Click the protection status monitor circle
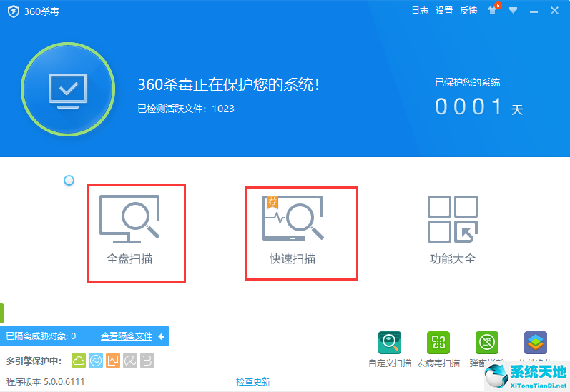 (x=68, y=89)
